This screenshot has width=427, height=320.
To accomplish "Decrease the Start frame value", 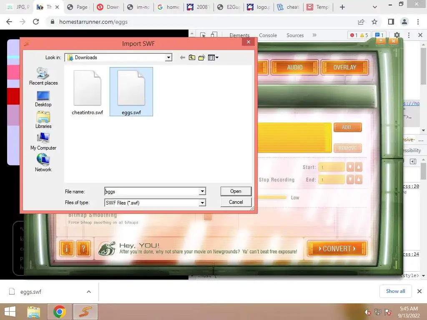I will click(x=350, y=167).
